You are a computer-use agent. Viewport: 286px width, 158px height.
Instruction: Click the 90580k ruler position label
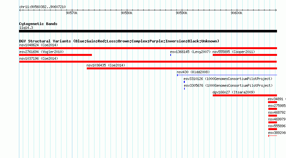pyautogui.click(x=127, y=13)
